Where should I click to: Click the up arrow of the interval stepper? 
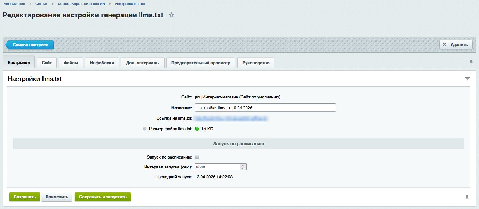(243, 165)
